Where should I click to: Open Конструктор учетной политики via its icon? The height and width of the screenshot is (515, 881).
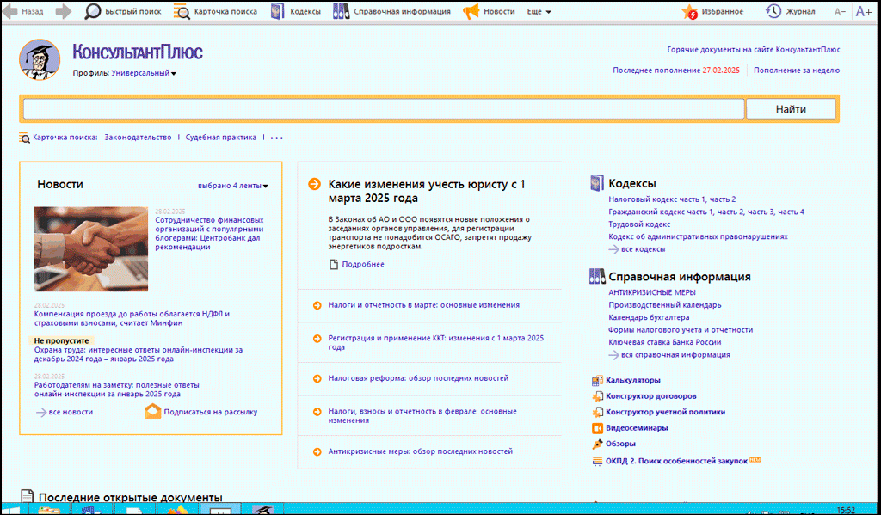(x=597, y=412)
